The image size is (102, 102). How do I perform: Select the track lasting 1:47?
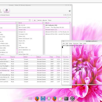35,82
